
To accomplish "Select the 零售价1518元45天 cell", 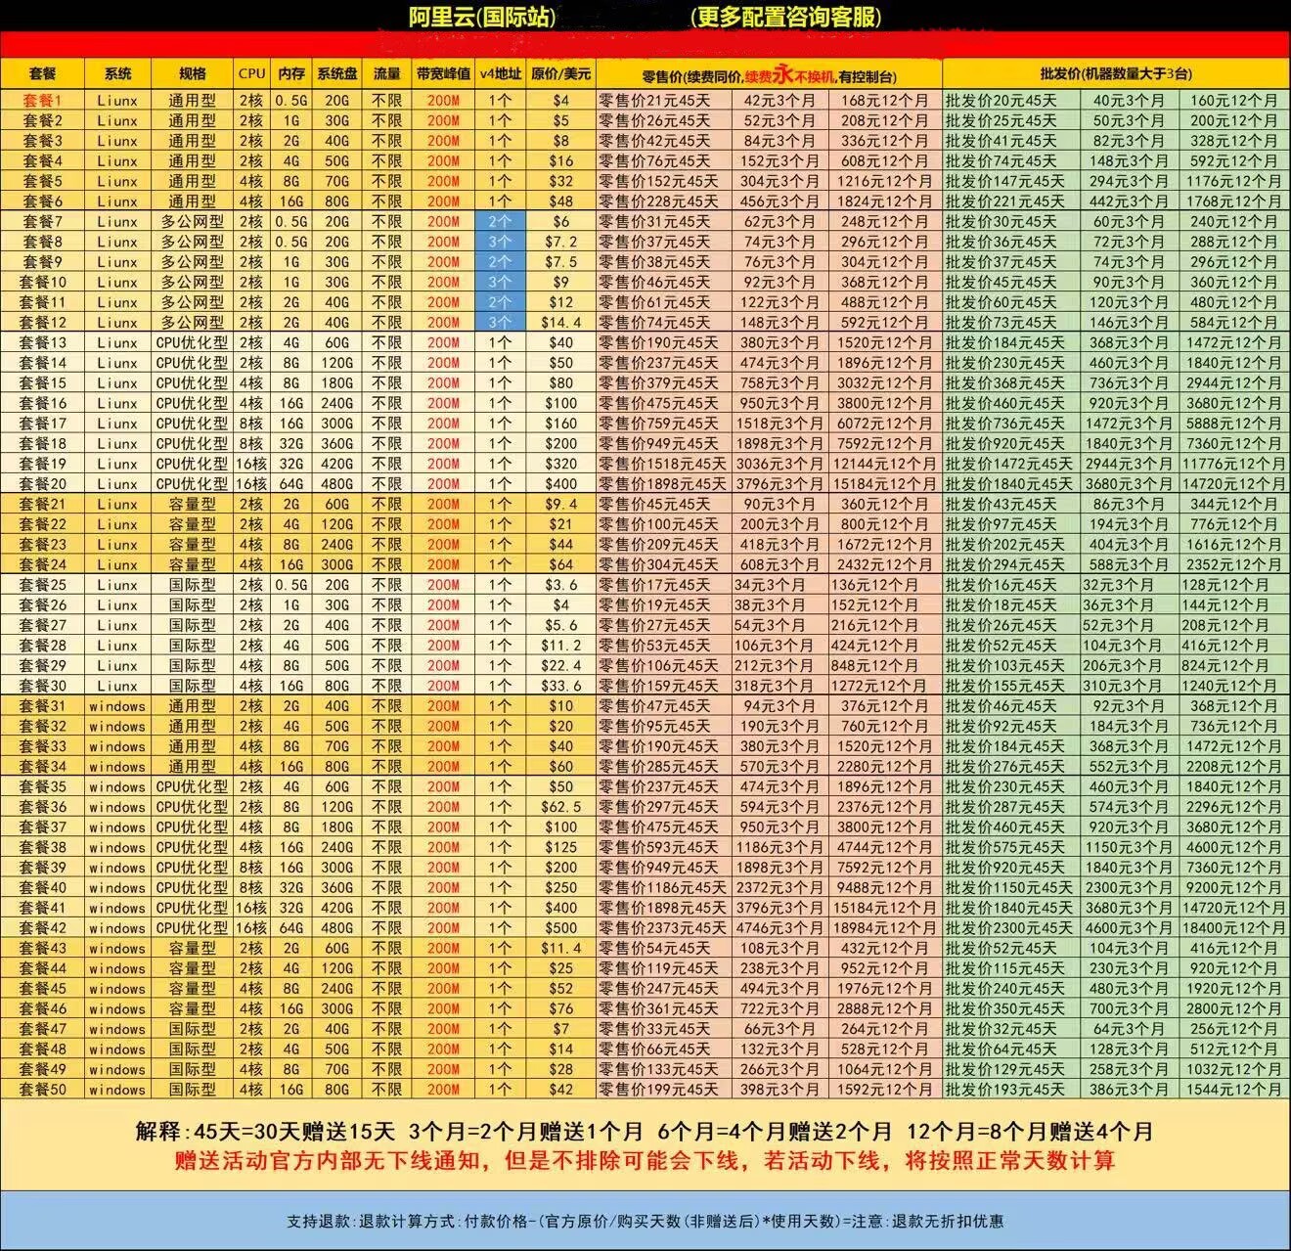I will [x=662, y=464].
